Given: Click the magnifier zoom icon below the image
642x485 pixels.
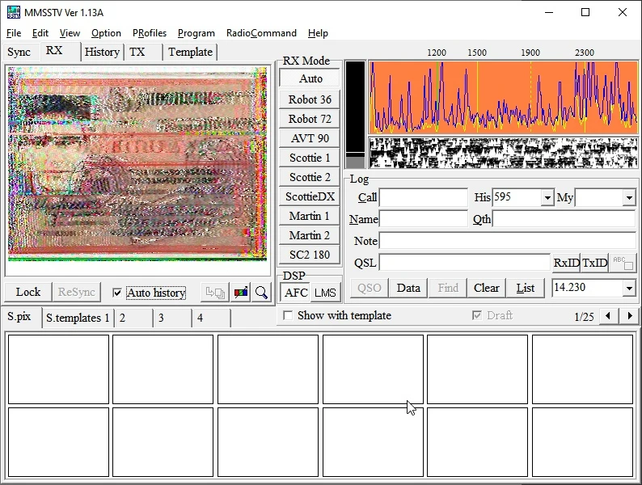Looking at the screenshot, I should coord(261,293).
